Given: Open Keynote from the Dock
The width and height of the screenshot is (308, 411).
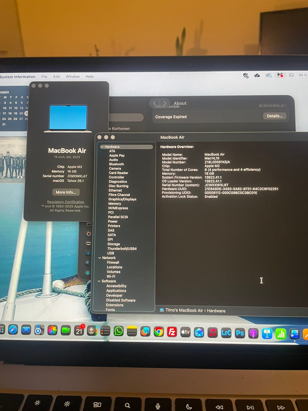Looking at the screenshot, I should point(267,334).
